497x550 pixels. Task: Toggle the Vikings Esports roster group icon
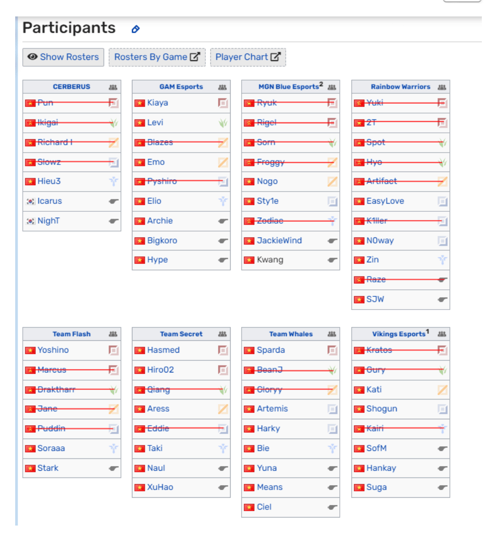[441, 334]
